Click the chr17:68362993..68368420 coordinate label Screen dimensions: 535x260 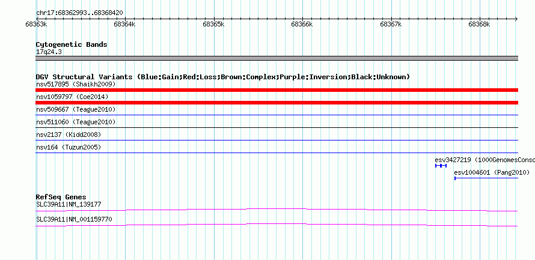(79, 13)
